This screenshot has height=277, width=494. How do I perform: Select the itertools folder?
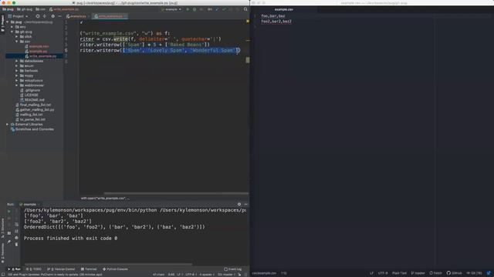click(31, 71)
